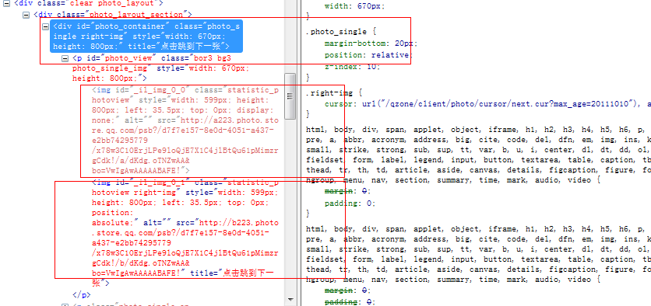Viewport: 651px width, 306px height.
Task: Select the .photo_single CSS selector
Action: [x=336, y=32]
